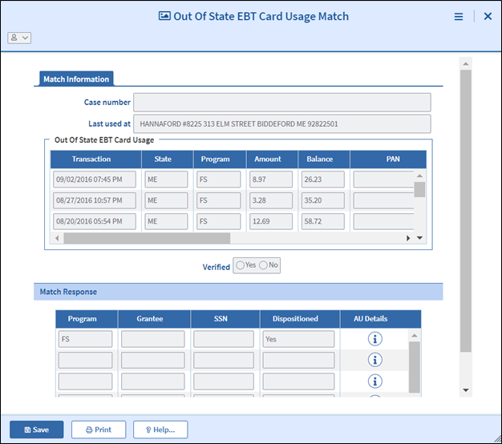502x444 pixels.
Task: Click the SSN column header
Action: (x=225, y=319)
